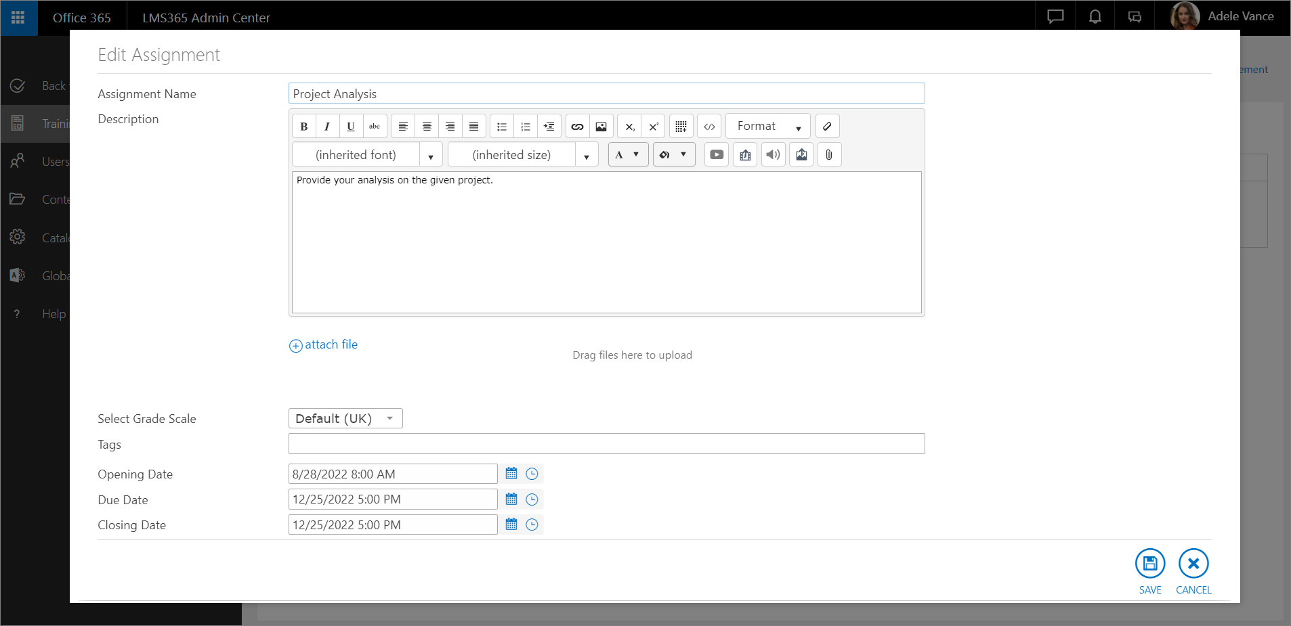Viewport: 1291px width, 626px height.
Task: Open the background fill color picker
Action: tap(673, 155)
